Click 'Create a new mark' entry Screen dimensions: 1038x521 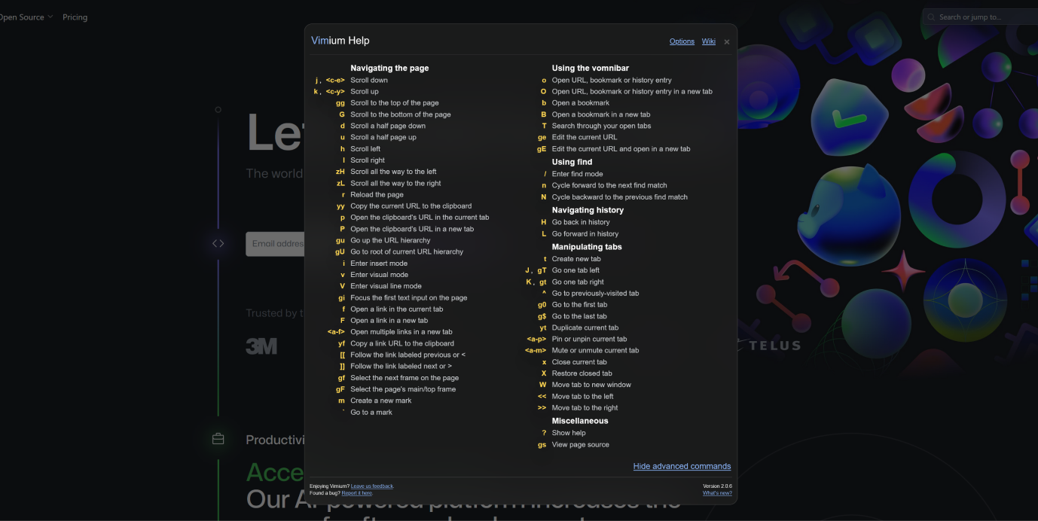coord(381,401)
